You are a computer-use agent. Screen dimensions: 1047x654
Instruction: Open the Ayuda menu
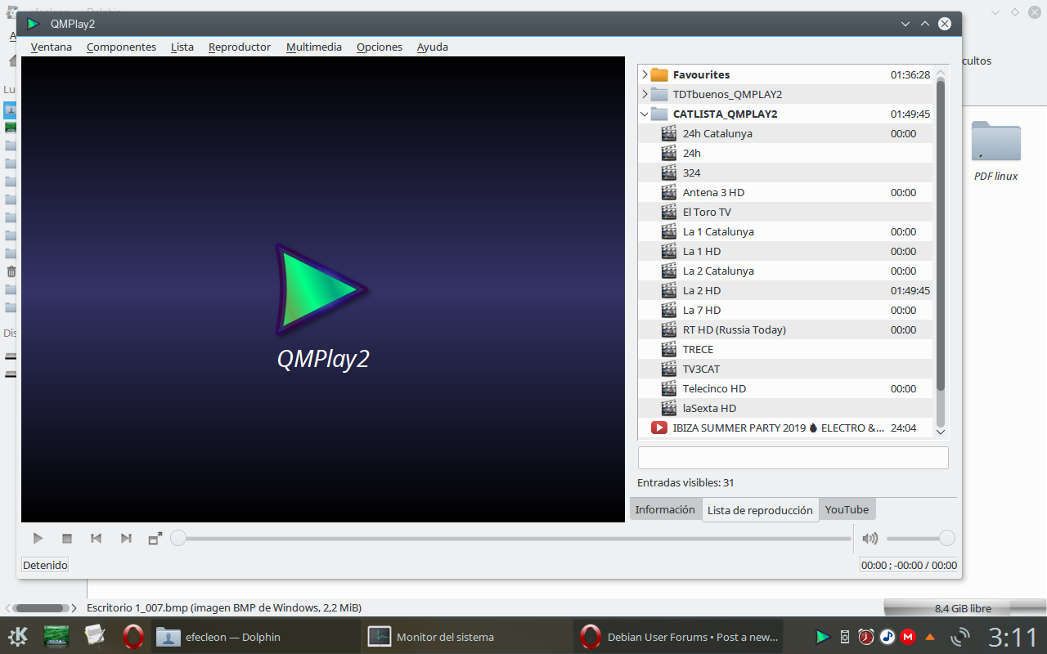tap(433, 47)
